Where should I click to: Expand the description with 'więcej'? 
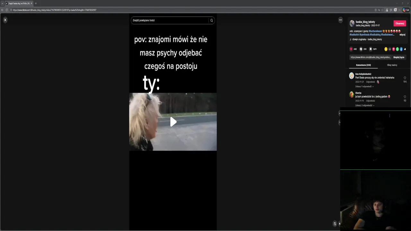(402, 34)
